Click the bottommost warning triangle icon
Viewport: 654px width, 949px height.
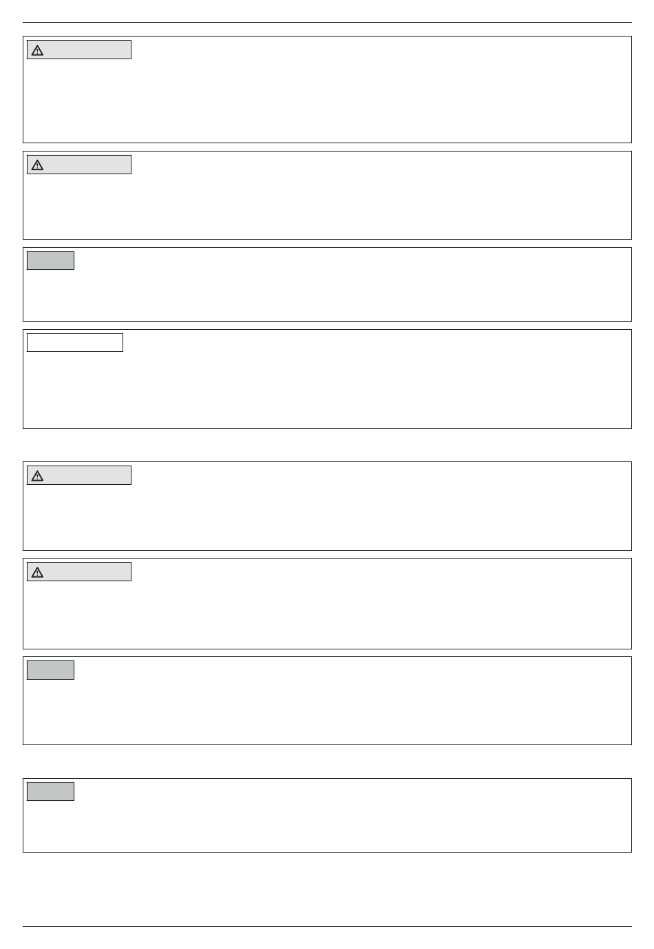point(37,572)
